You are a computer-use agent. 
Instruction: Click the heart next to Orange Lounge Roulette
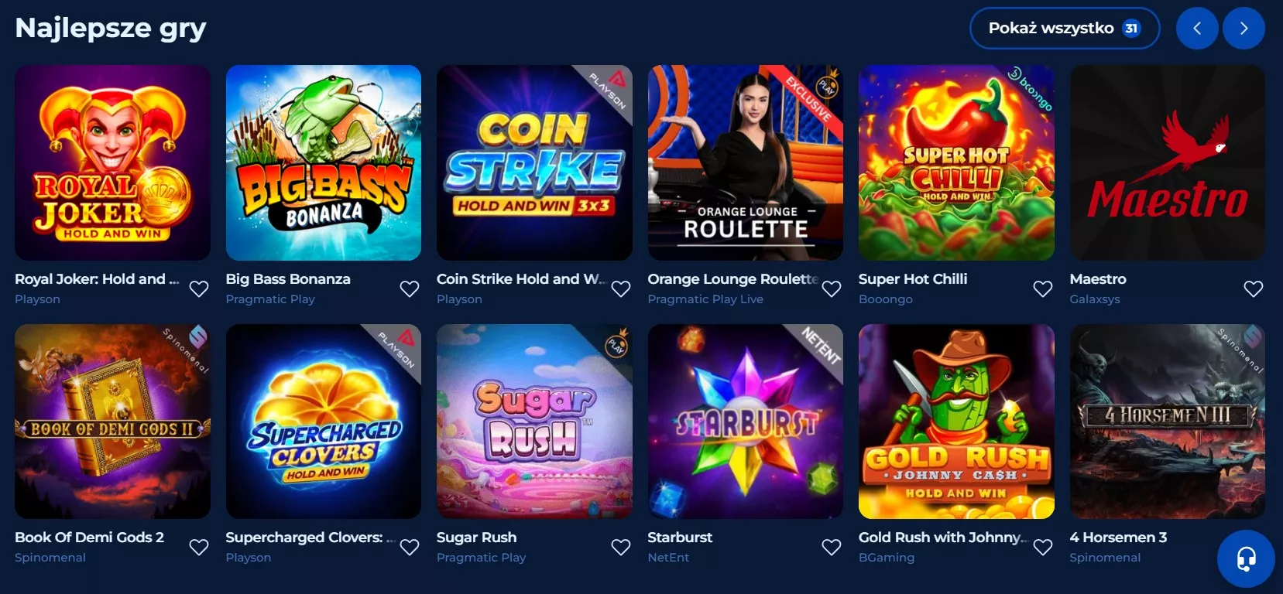click(832, 288)
